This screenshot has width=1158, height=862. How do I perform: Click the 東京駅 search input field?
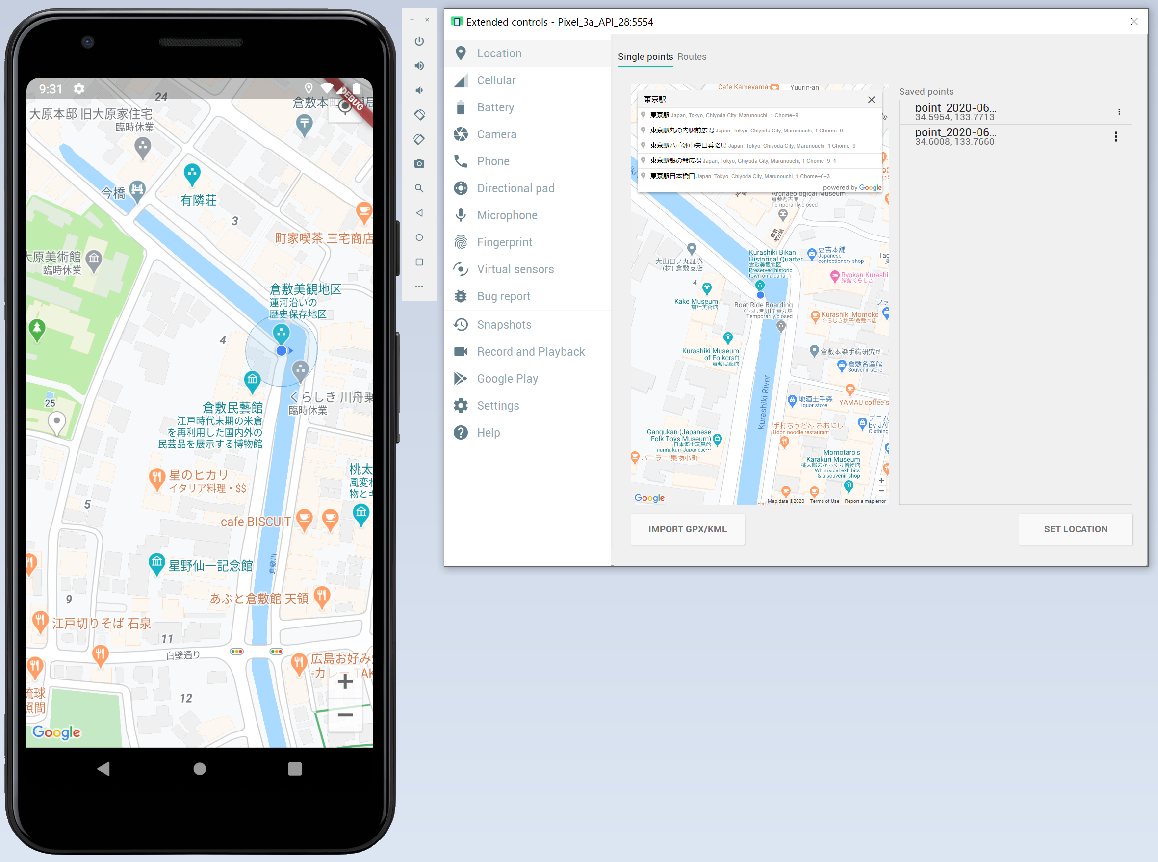pos(751,100)
